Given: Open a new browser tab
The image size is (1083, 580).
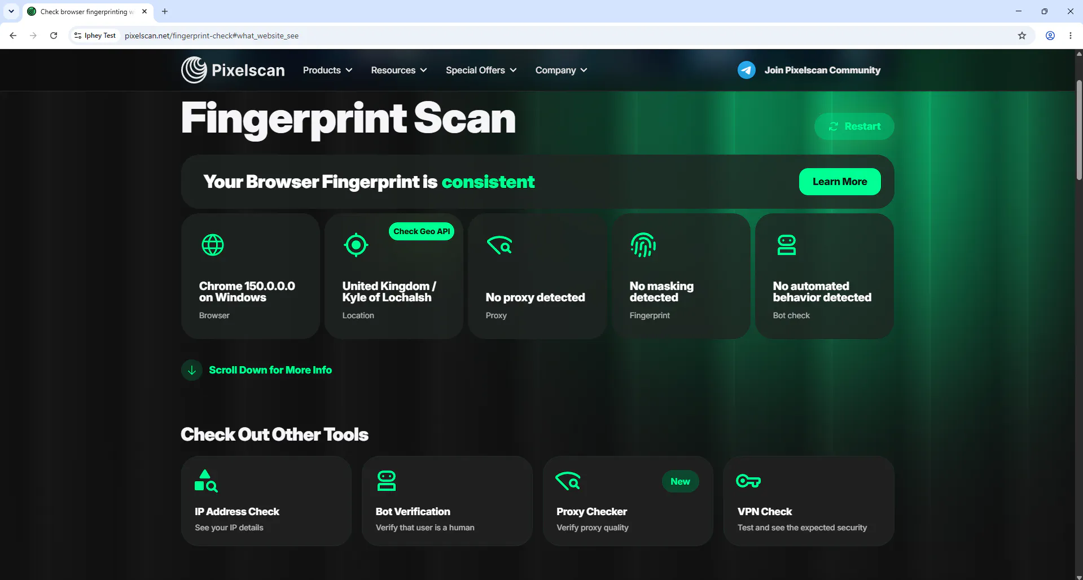Looking at the screenshot, I should [x=165, y=11].
